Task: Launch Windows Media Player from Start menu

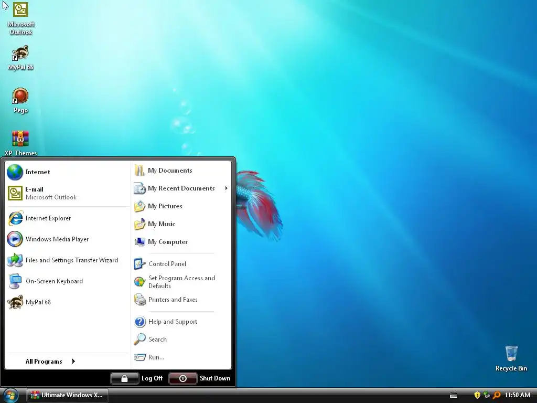Action: pyautogui.click(x=67, y=239)
